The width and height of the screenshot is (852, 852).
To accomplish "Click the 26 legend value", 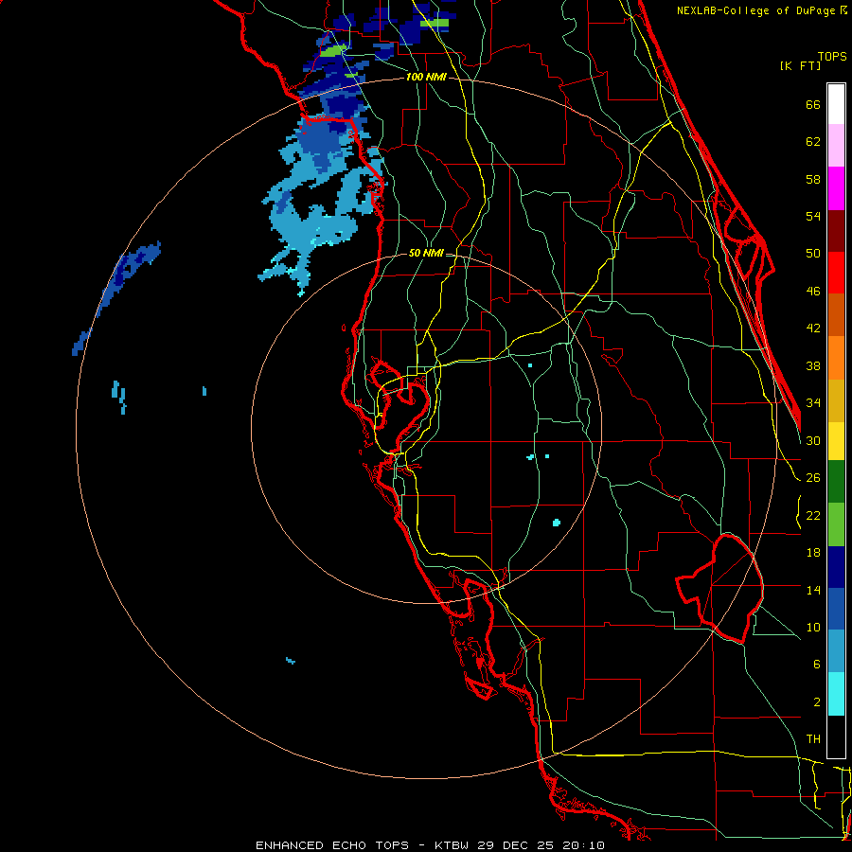I will click(813, 478).
